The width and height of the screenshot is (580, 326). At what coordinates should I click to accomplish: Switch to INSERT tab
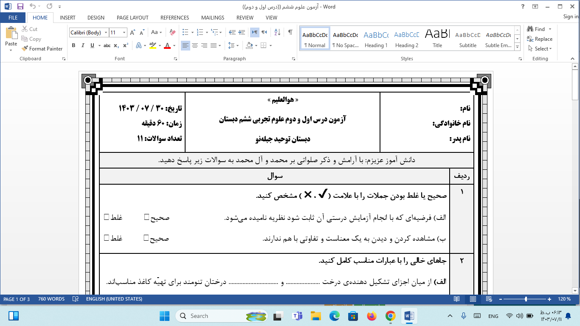point(68,18)
